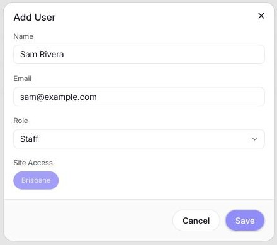Cancel adding the user
The image size is (277, 245).
coord(196,220)
